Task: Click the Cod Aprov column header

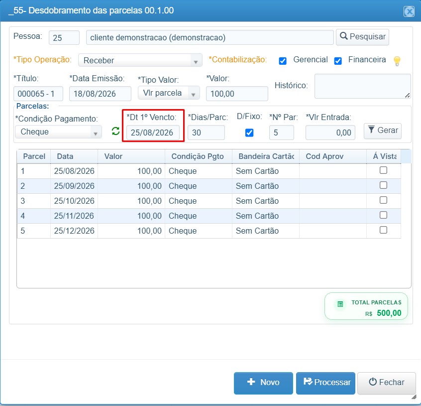Action: (x=332, y=156)
